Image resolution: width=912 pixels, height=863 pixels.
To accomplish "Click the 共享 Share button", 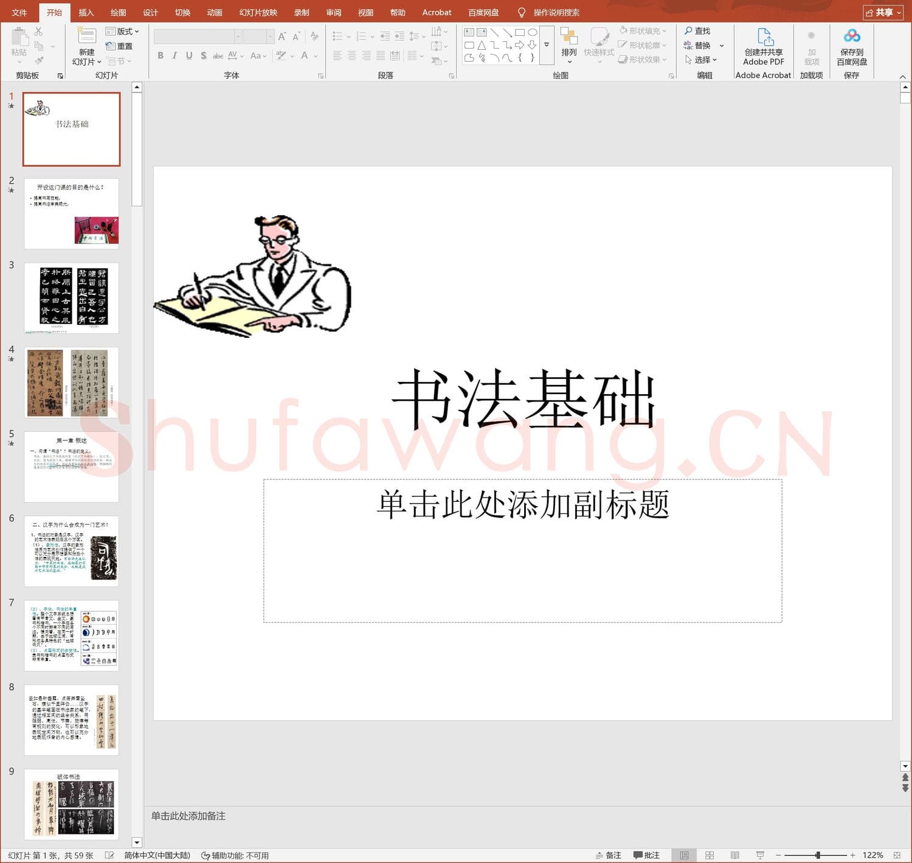I will tap(883, 12).
